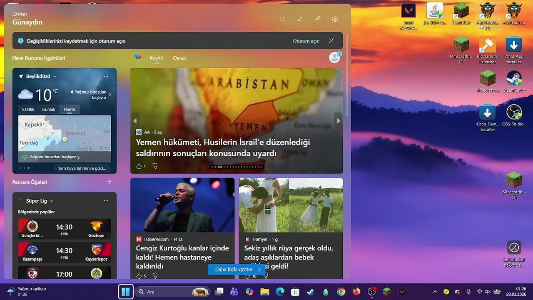Switch to the Oynat tab

click(179, 58)
